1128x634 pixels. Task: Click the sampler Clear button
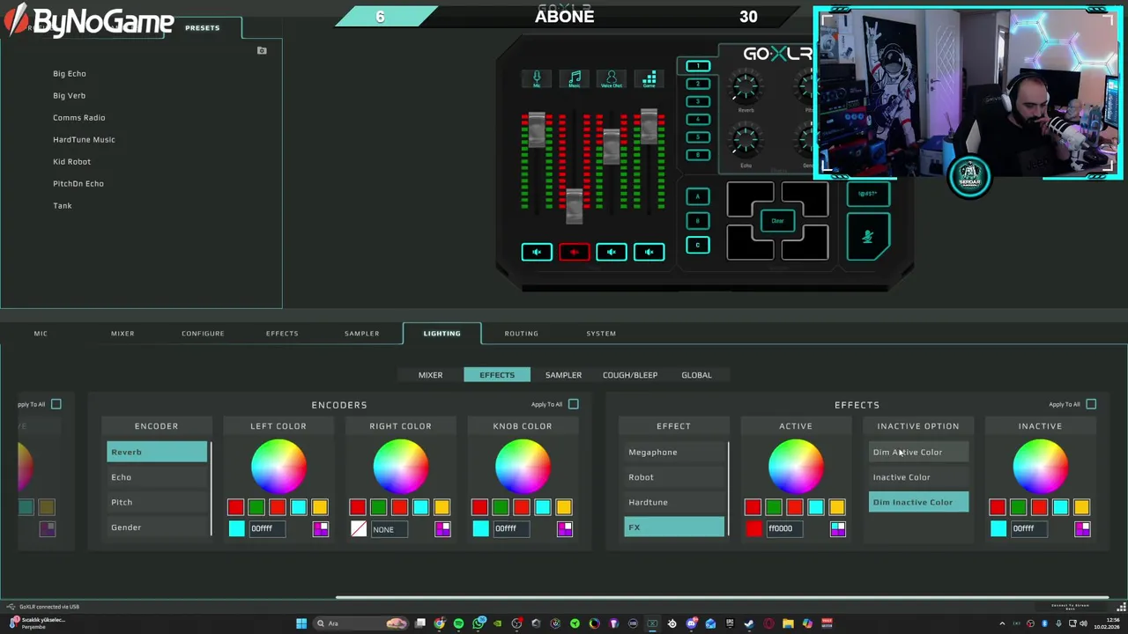pyautogui.click(x=777, y=221)
